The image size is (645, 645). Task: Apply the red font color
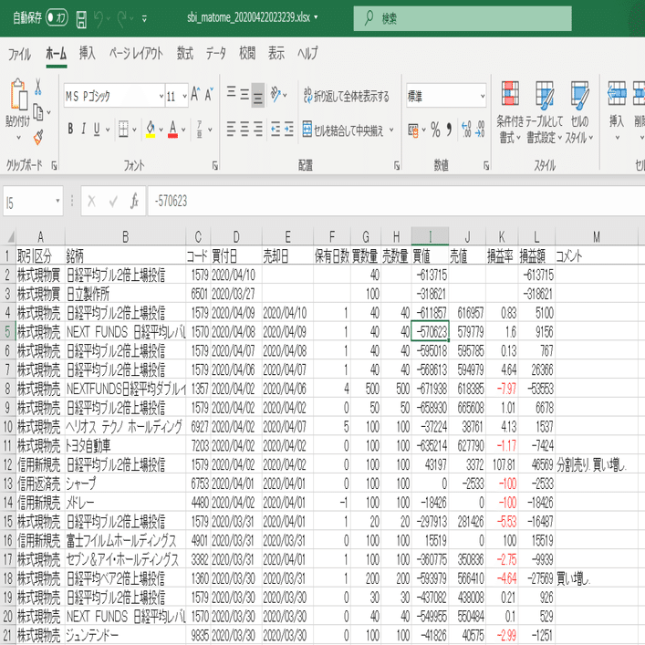(172, 130)
